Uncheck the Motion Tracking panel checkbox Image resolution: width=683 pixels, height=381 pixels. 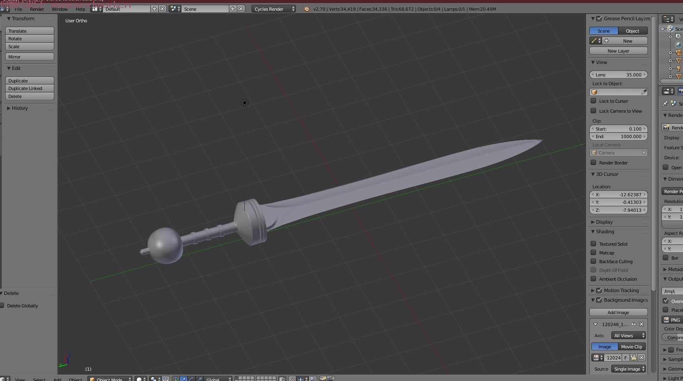[599, 291]
